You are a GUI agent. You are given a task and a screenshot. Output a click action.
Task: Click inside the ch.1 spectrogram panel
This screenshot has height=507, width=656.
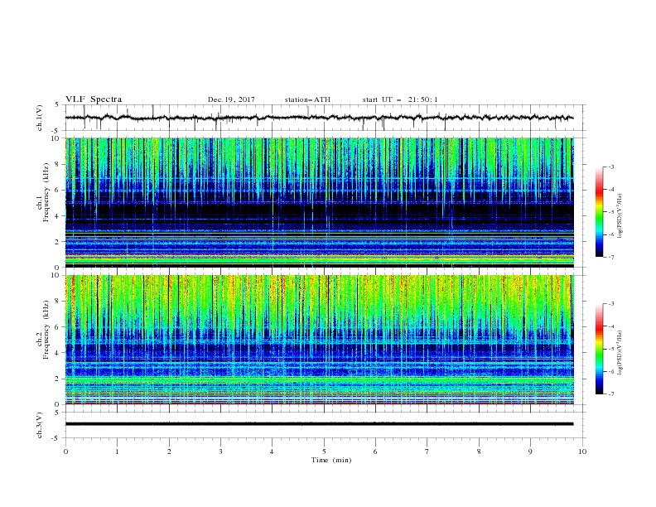tap(319, 202)
